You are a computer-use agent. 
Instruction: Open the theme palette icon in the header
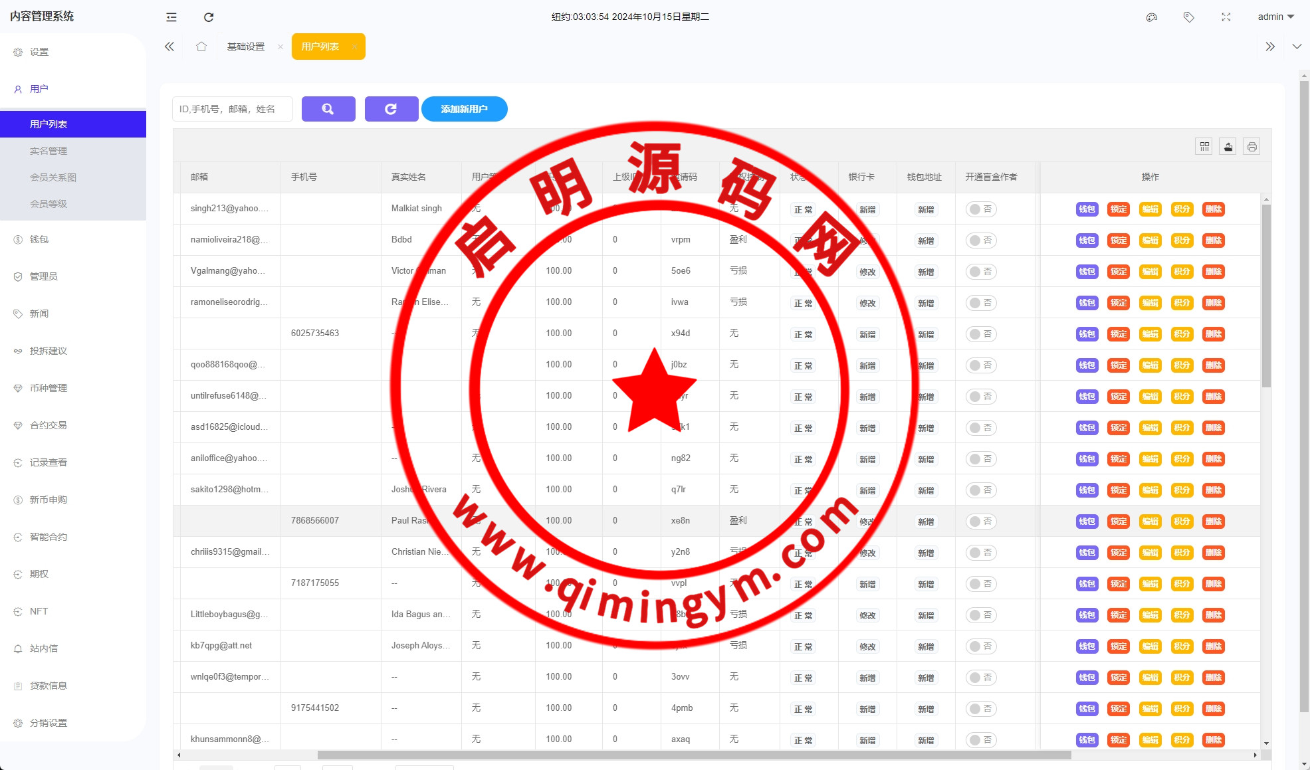coord(1152,17)
